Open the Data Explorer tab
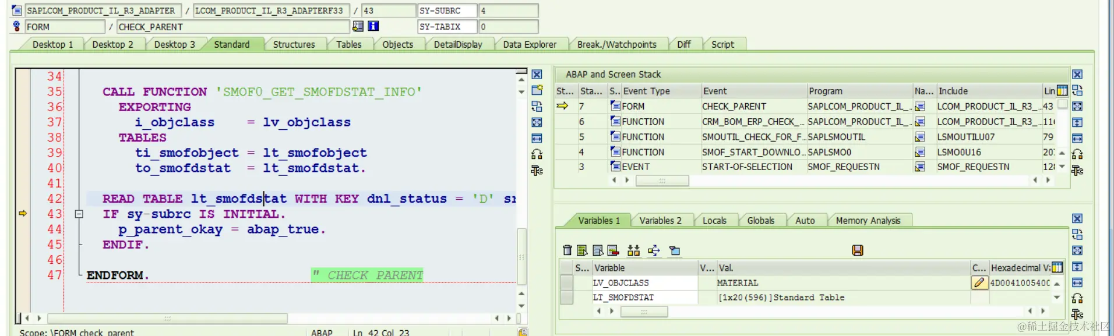 [x=530, y=44]
